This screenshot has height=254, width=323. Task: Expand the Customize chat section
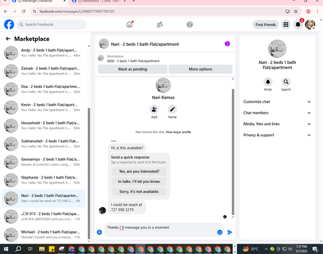tap(277, 101)
